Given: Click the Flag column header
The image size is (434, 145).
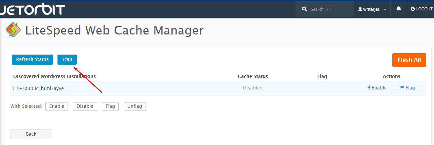Looking at the screenshot, I should [x=322, y=76].
